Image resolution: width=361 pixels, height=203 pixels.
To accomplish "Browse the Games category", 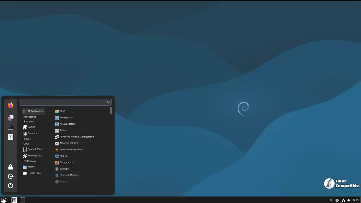I will pos(31,127).
